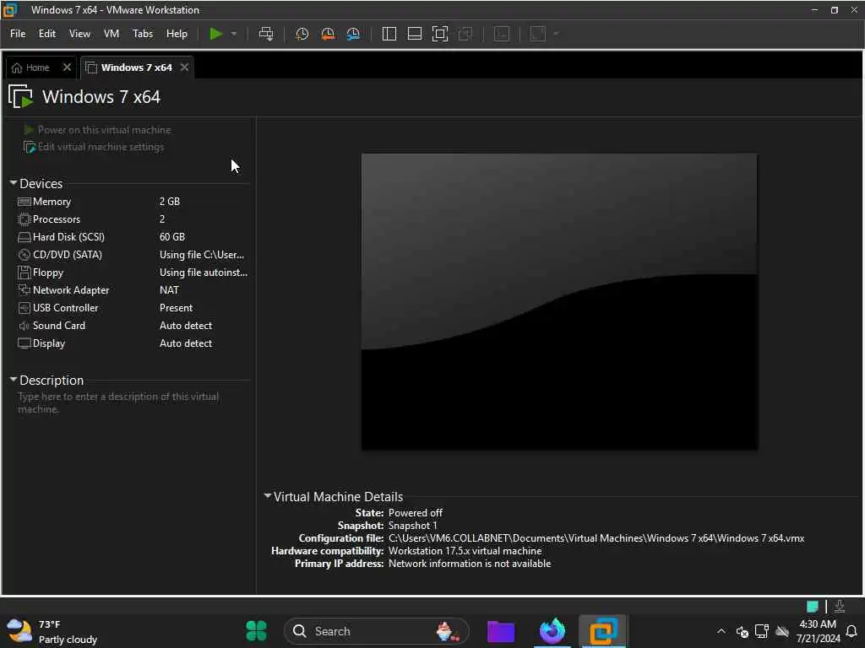
Task: Collapse the Devices section
Action: click(14, 182)
